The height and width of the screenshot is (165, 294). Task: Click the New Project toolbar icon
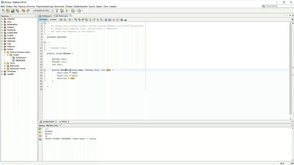pyautogui.click(x=8, y=11)
